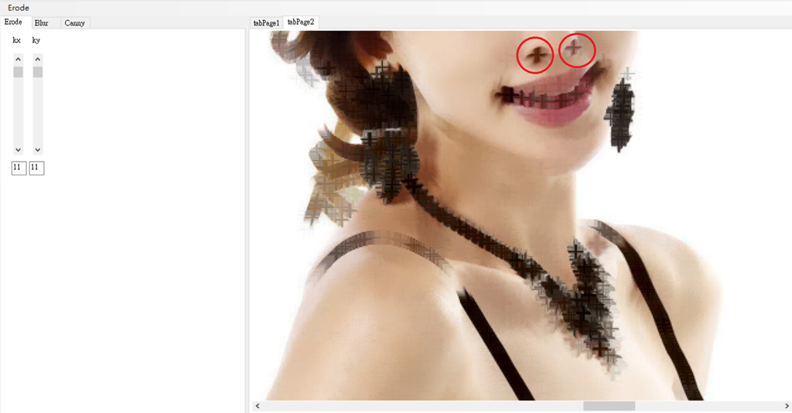The width and height of the screenshot is (792, 413).
Task: Select the tabPage2 tab
Action: click(x=301, y=22)
